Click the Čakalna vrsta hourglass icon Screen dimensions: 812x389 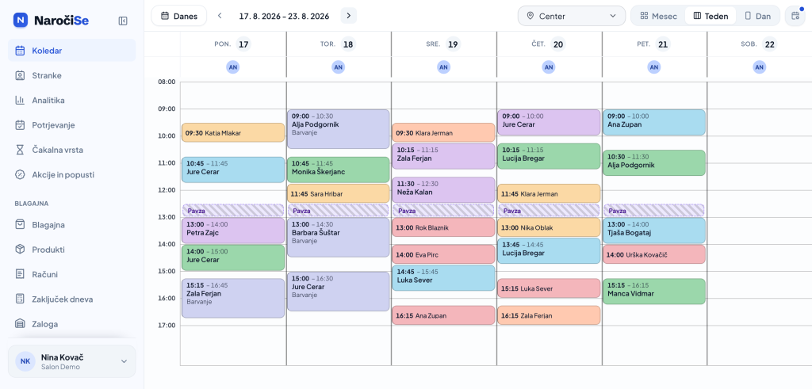20,150
